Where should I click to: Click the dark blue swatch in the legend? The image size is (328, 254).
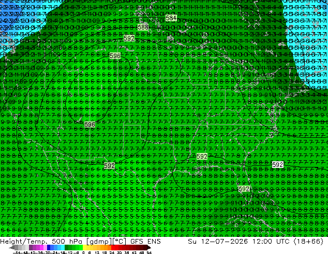[x=49, y=247]
